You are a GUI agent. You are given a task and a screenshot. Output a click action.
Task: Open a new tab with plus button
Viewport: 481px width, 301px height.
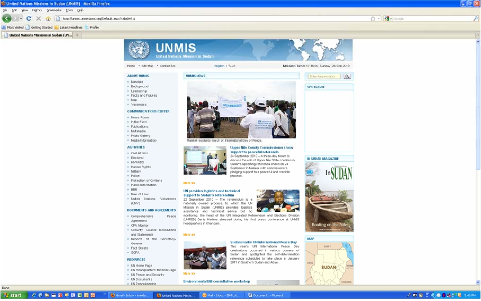77,35
